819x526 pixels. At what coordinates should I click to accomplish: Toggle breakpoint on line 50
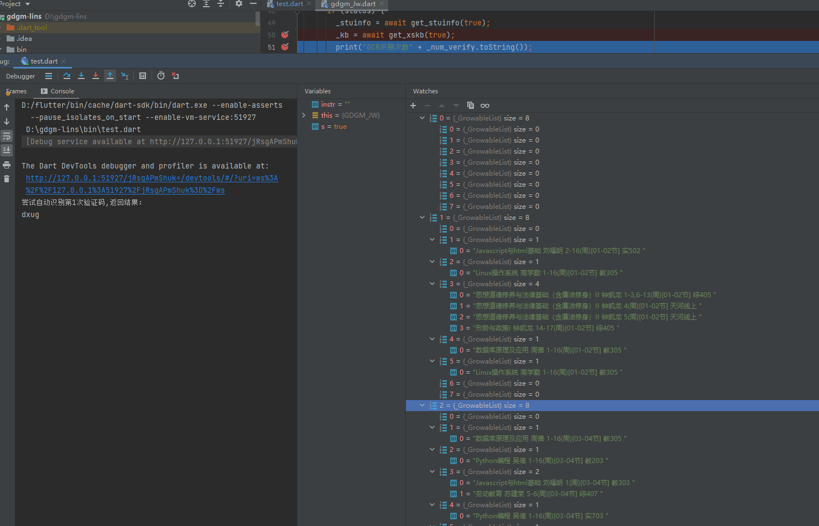point(285,35)
